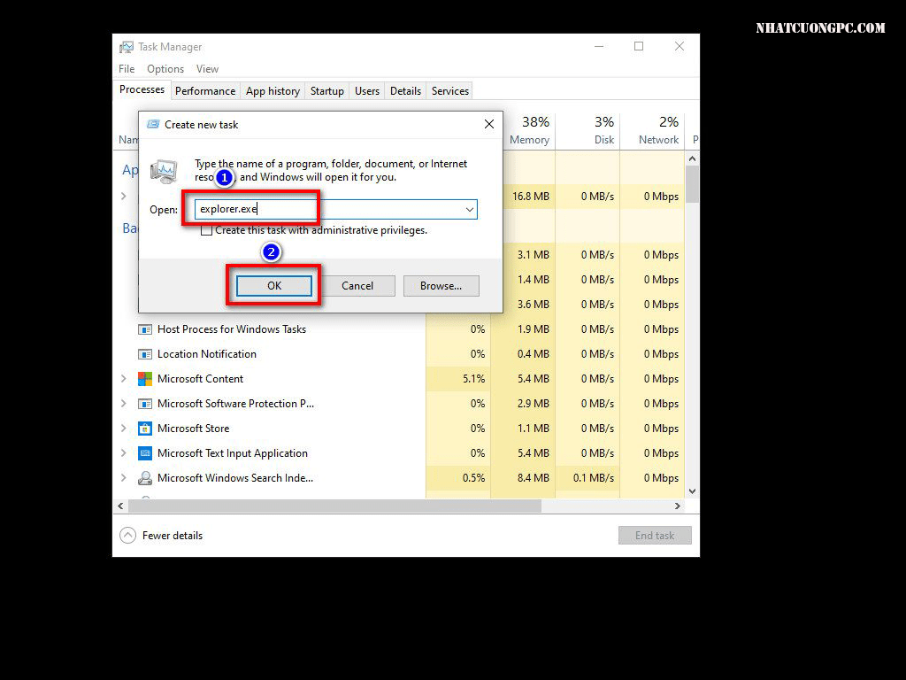The width and height of the screenshot is (906, 680).
Task: Click the Microsoft Store process icon
Action: (145, 429)
